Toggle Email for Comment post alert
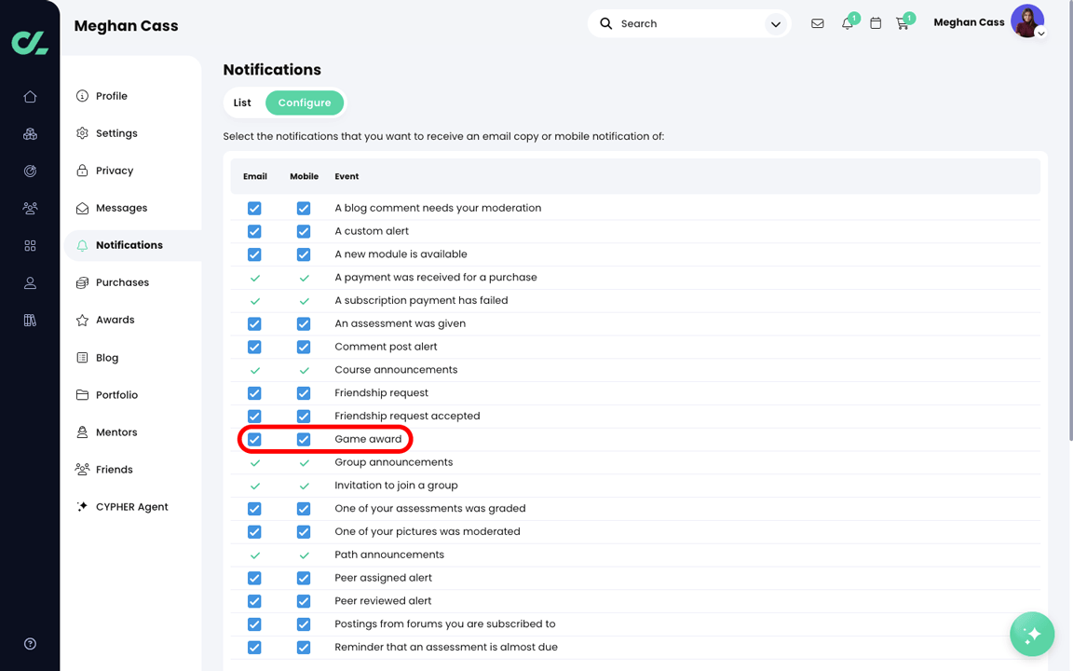The image size is (1073, 671). 254,347
